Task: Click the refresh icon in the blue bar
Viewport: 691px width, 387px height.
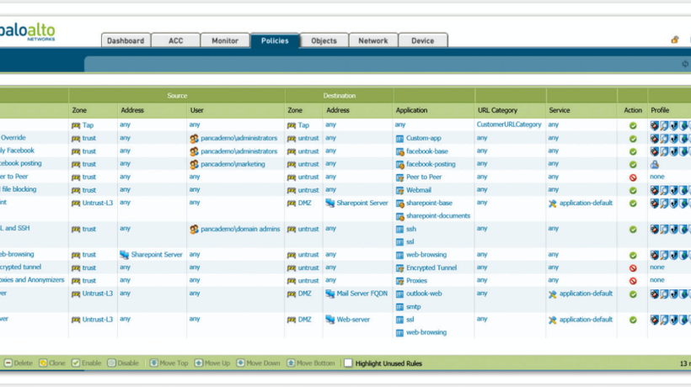Action: coord(685,64)
